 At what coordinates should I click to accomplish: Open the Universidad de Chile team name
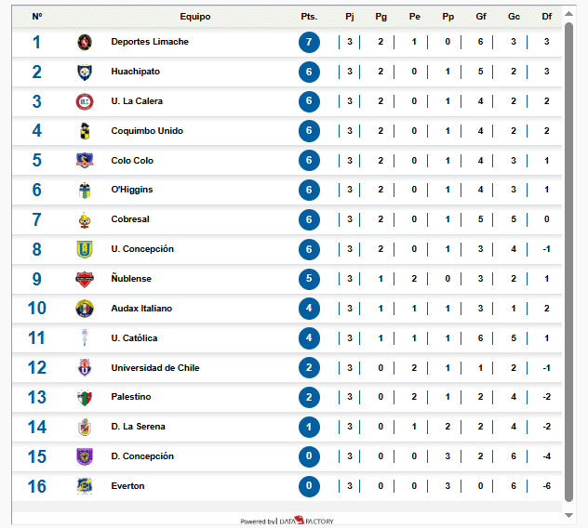155,368
